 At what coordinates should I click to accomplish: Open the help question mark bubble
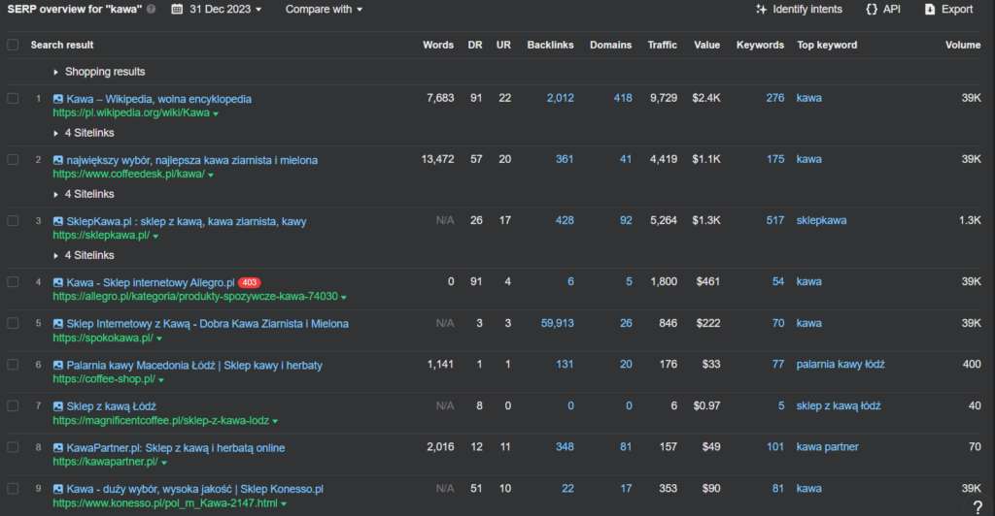click(x=978, y=507)
